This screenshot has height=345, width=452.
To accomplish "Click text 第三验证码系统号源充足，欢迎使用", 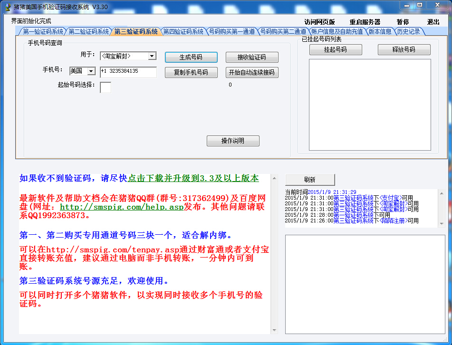I will pyautogui.click(x=94, y=281).
